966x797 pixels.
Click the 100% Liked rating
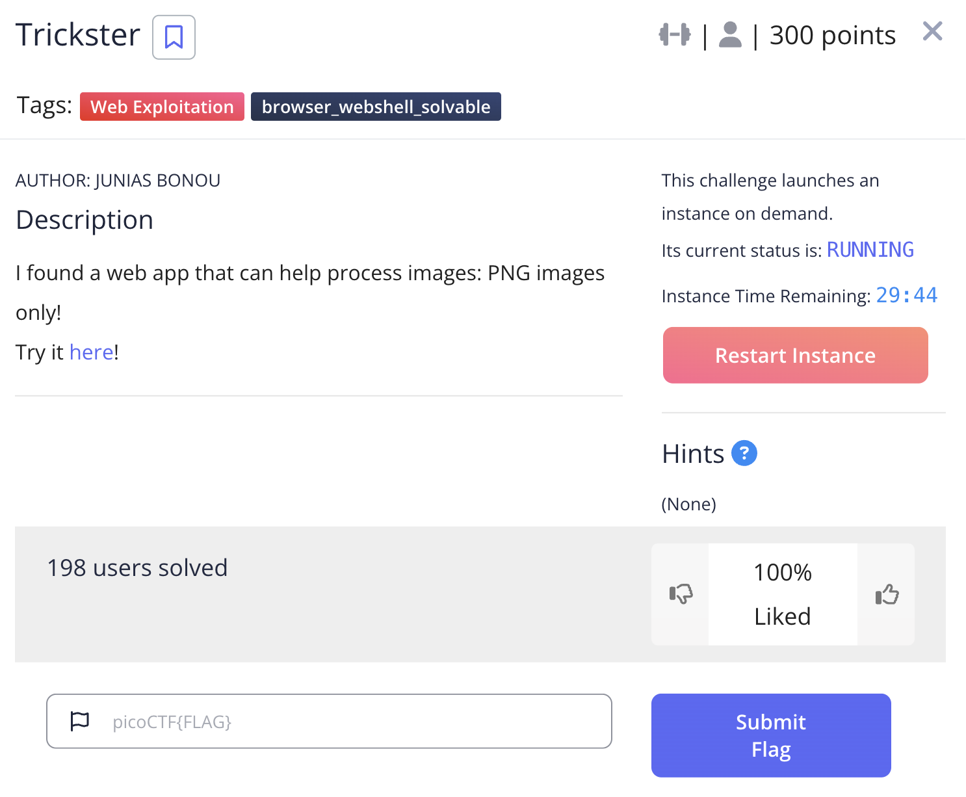click(782, 594)
